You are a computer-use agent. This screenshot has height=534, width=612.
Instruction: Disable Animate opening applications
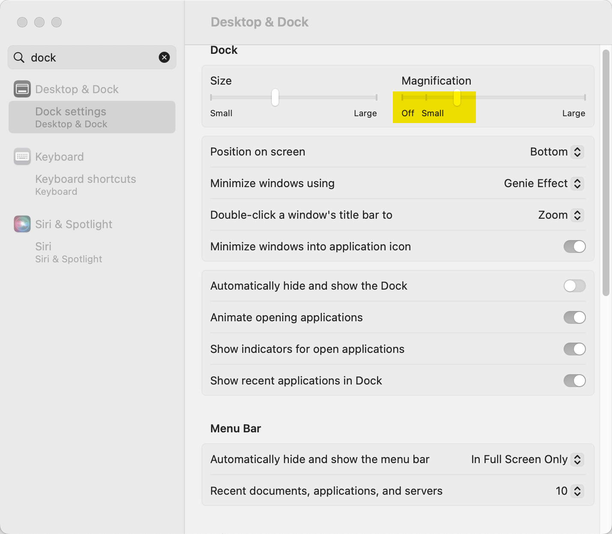tap(575, 317)
